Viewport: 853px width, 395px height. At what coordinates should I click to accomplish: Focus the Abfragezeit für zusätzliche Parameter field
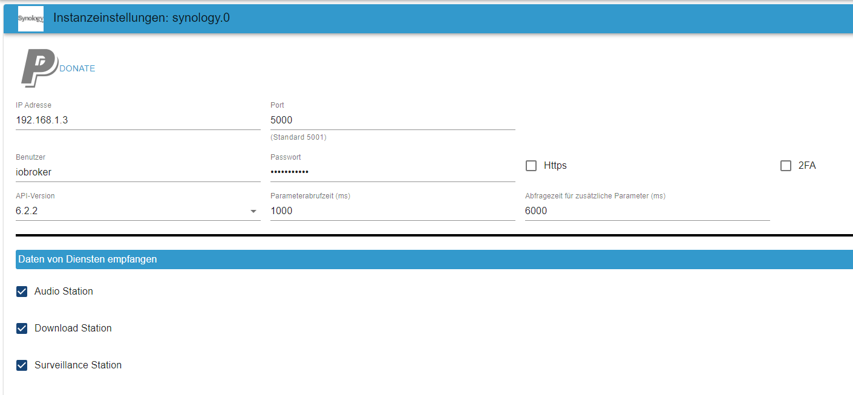tap(647, 211)
